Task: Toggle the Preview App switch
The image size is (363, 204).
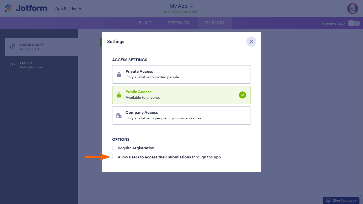Action: (x=354, y=23)
